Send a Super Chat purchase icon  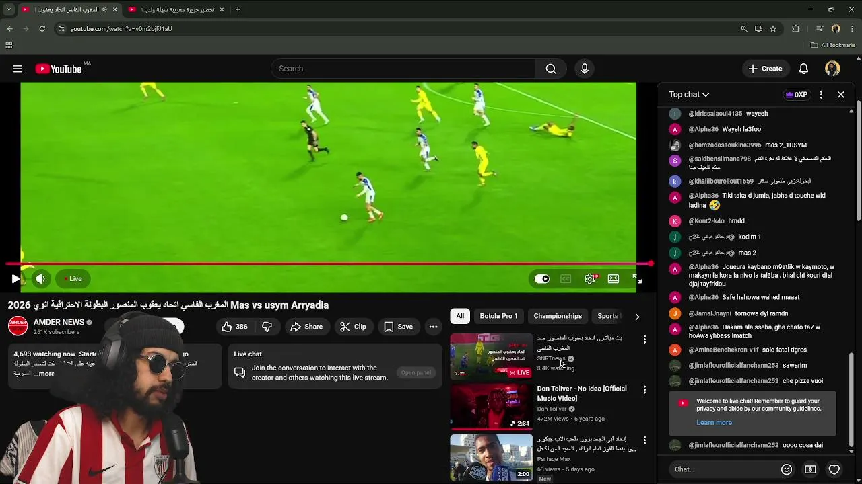click(x=810, y=469)
